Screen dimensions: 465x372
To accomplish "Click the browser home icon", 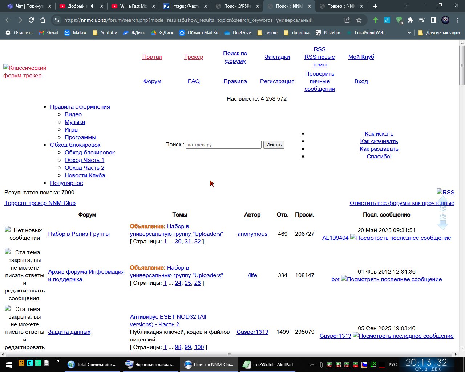I will 43,20.
